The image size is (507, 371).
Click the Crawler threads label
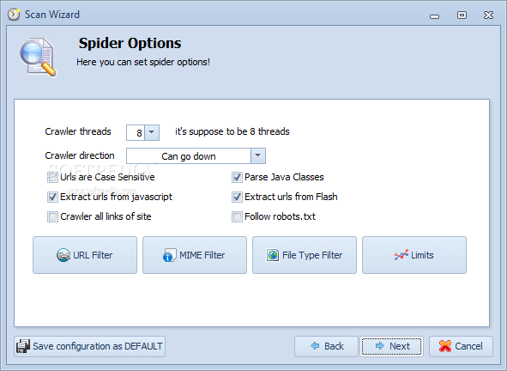pos(78,131)
